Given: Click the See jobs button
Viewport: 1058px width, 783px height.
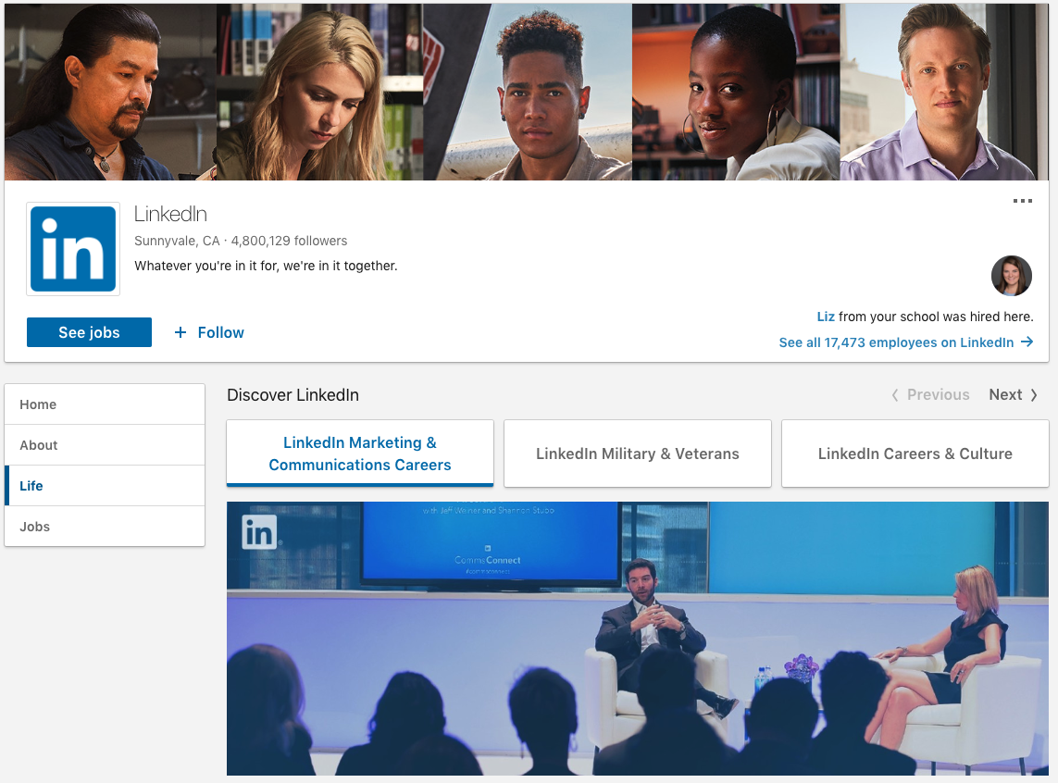Looking at the screenshot, I should [89, 332].
